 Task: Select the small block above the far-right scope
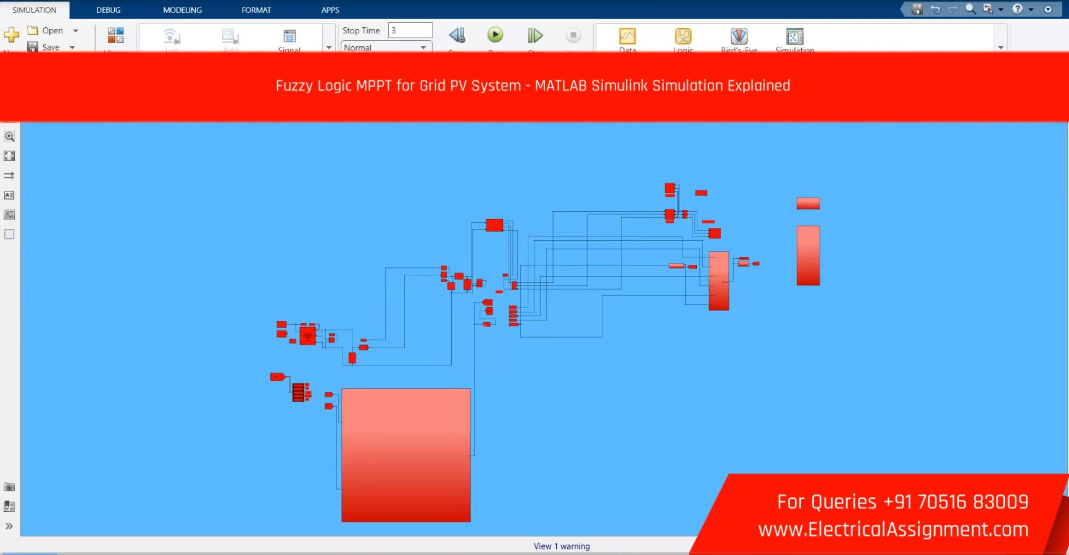(808, 203)
